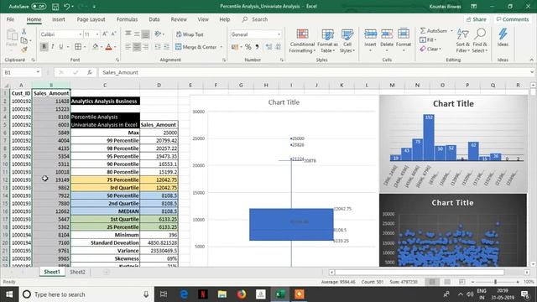This screenshot has width=537, height=302.
Task: Apply the red Font Color
Action: [x=108, y=47]
